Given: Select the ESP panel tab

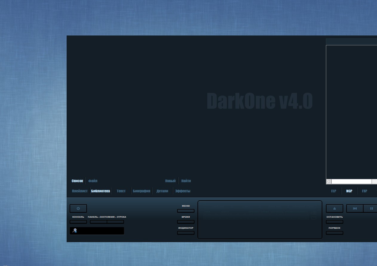Looking at the screenshot, I should [364, 191].
